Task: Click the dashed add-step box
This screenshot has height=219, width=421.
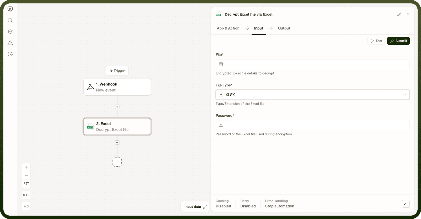Action: [117, 162]
